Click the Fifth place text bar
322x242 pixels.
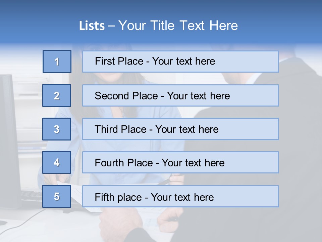pos(180,196)
